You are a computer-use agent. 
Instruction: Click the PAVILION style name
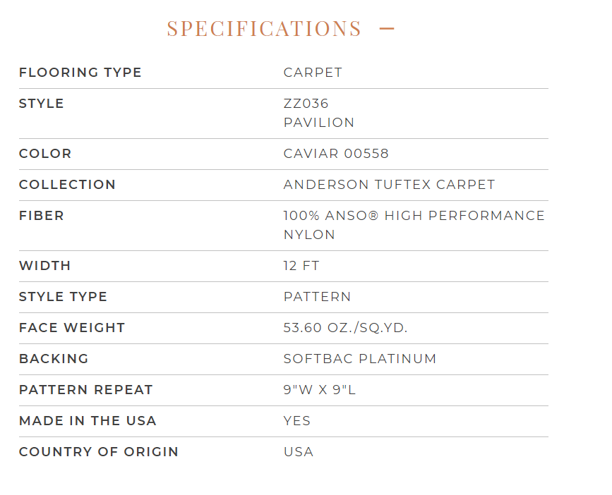tap(319, 123)
